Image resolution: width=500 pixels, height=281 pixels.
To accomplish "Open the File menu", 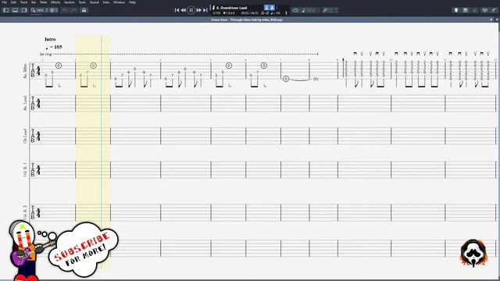I will coord(5,2).
